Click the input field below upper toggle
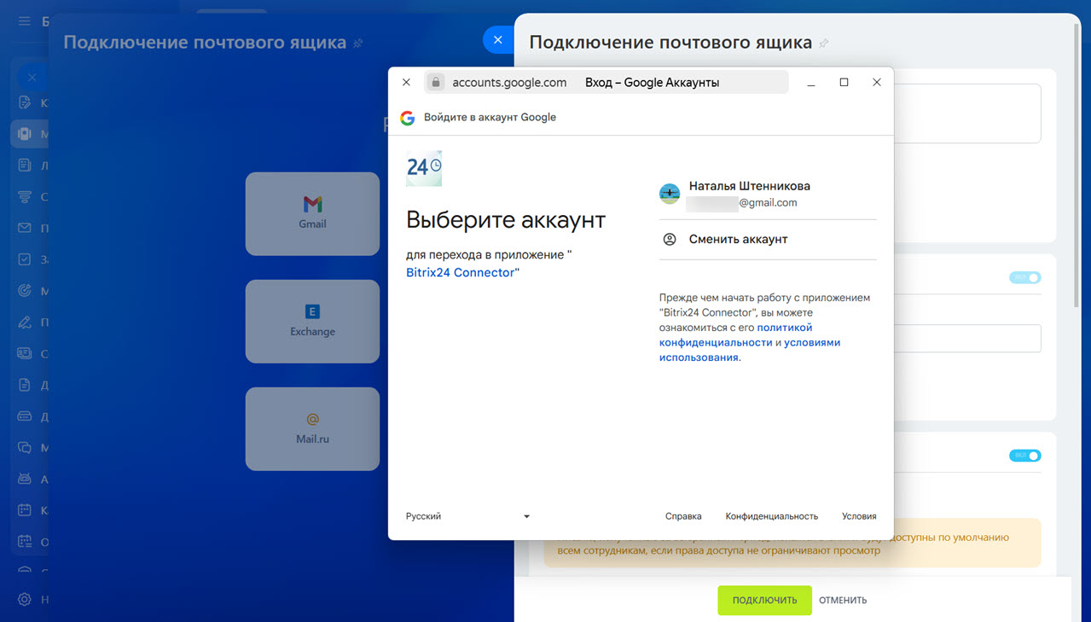 [x=967, y=338]
